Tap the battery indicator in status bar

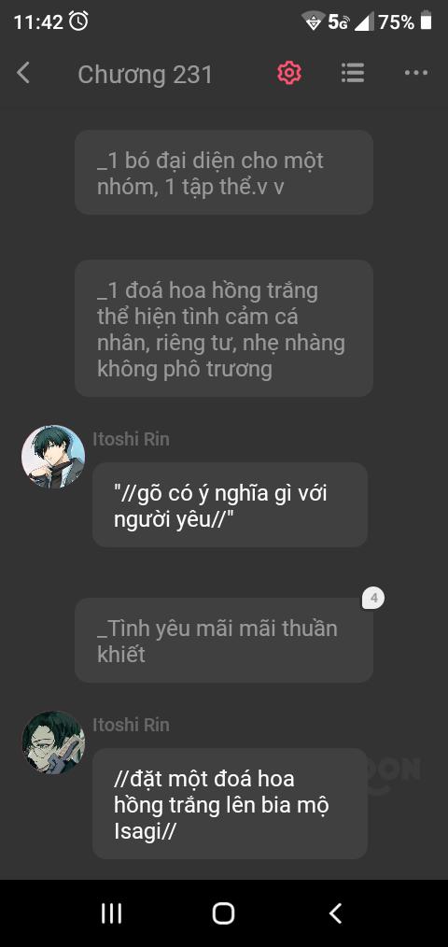coord(427,21)
